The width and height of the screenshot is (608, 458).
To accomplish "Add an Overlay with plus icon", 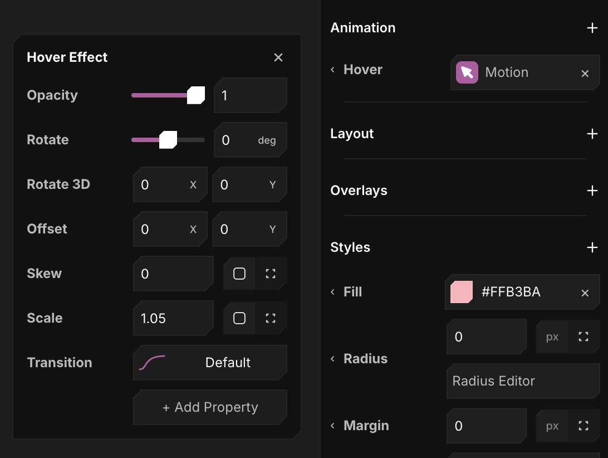I will pos(592,191).
